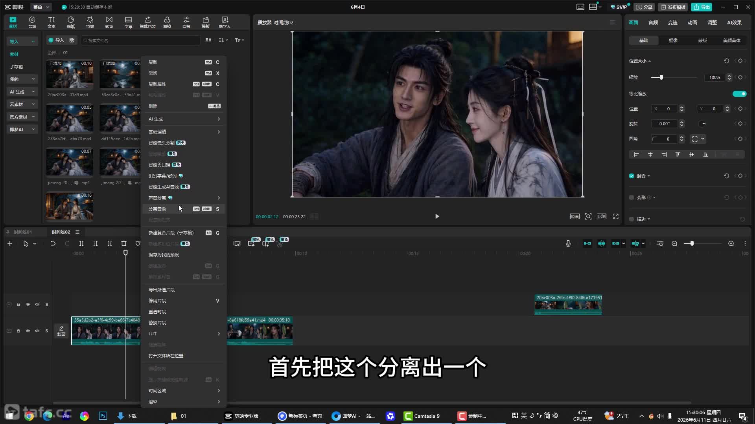Open the 调节 adjustment tool
Screen dimensions: 755x424
[186, 22]
